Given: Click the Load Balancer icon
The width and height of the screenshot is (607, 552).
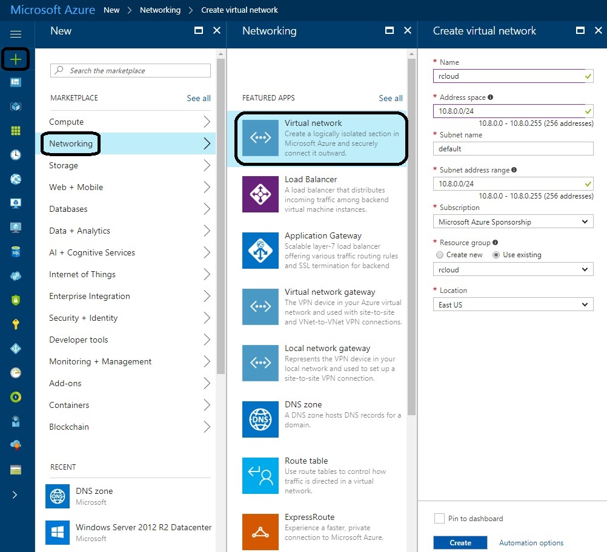Looking at the screenshot, I should click(x=260, y=194).
